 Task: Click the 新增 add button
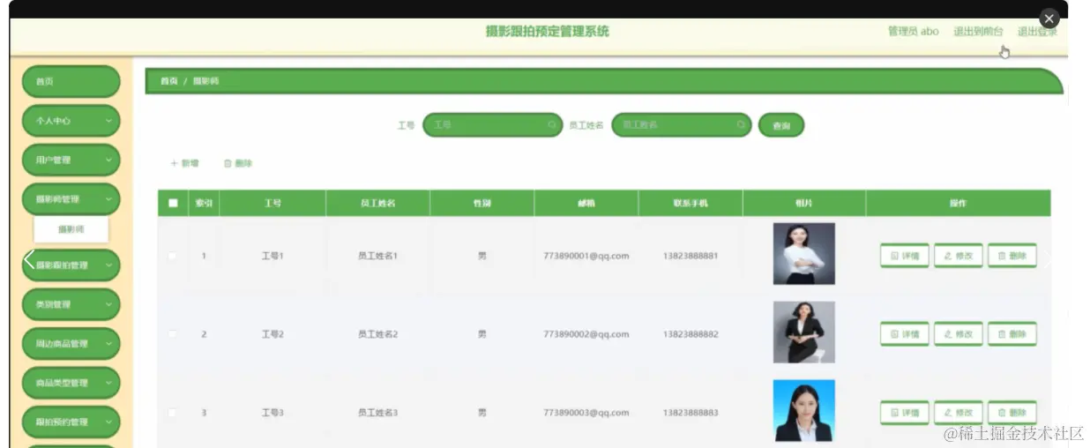[184, 163]
